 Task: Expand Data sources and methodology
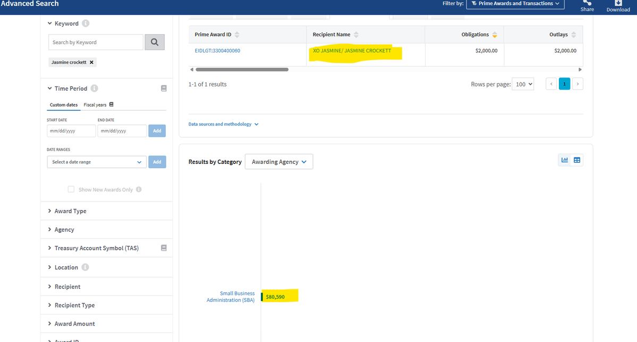tap(224, 124)
